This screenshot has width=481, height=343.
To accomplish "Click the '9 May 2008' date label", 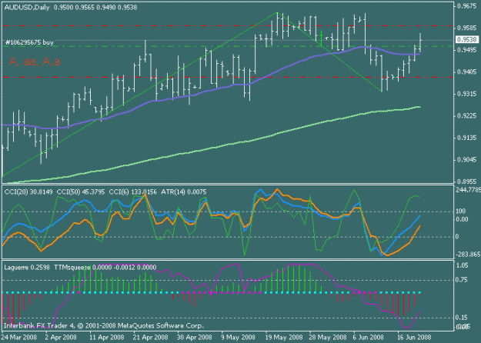I will (238, 338).
